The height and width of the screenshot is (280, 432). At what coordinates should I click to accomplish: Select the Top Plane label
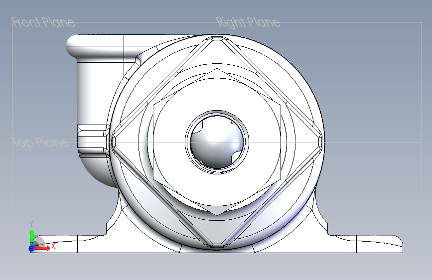point(39,142)
